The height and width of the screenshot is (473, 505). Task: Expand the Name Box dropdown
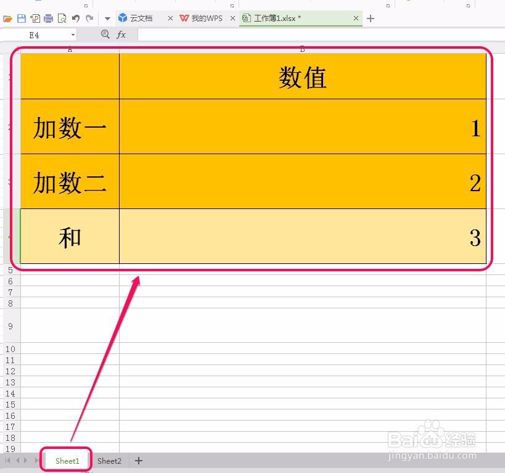click(73, 34)
